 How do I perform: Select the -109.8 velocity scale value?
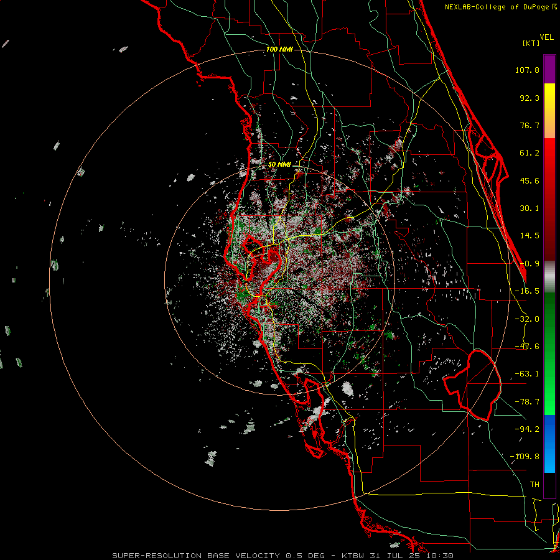click(x=525, y=457)
